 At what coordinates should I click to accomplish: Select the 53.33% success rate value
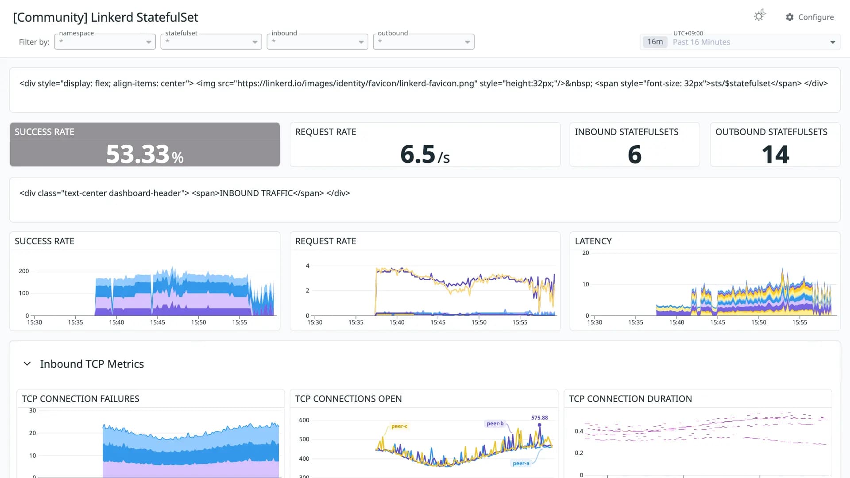click(x=145, y=154)
